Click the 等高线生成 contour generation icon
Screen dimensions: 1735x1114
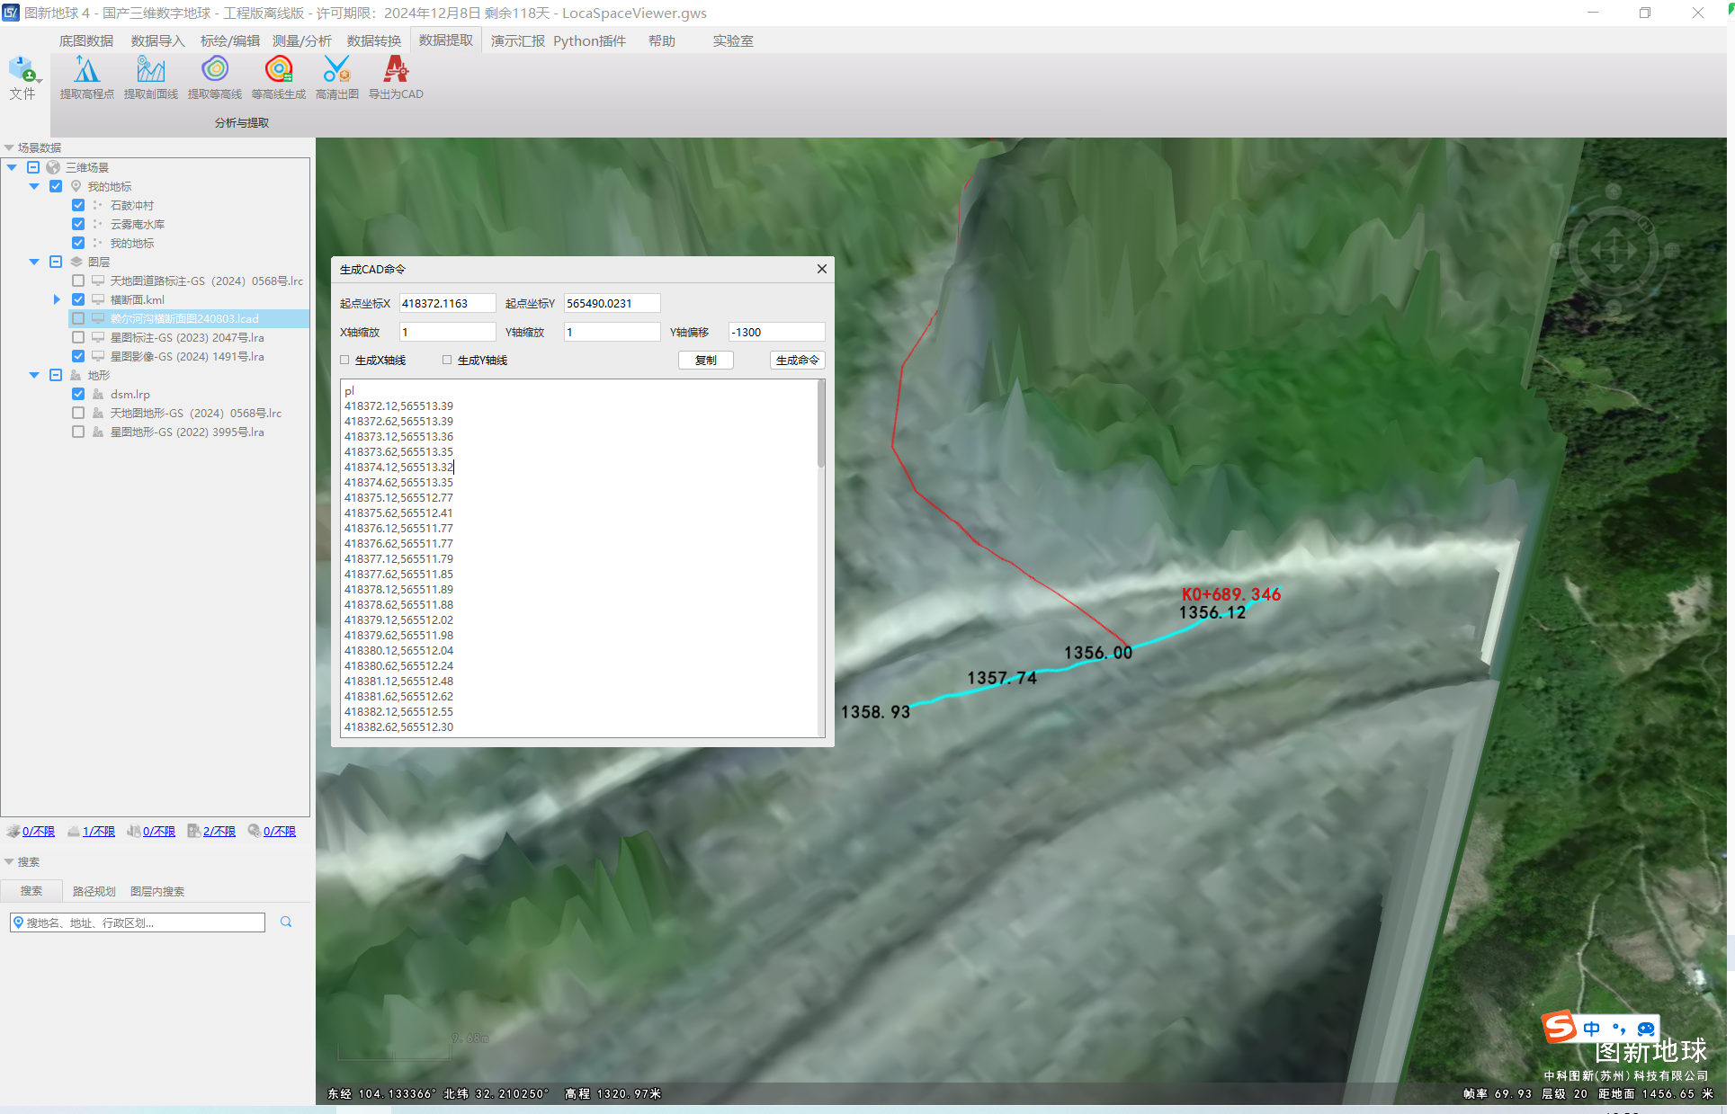click(278, 77)
